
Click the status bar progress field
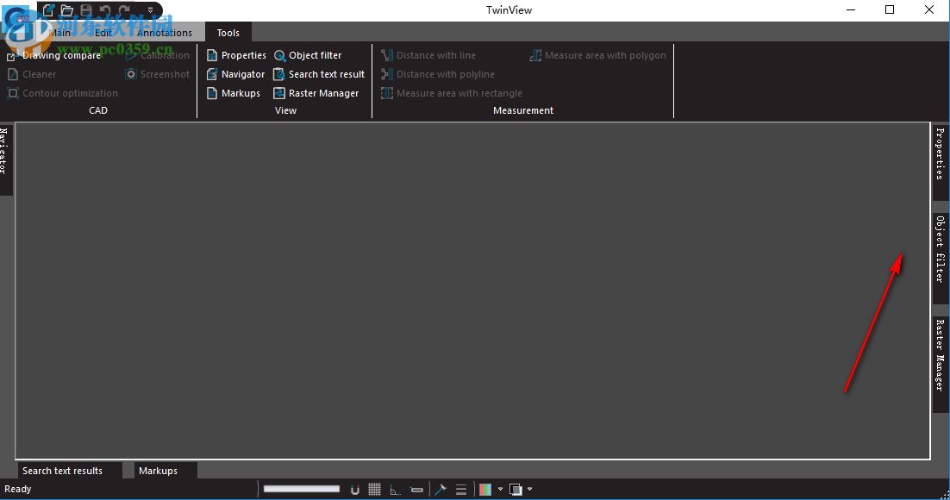tap(301, 489)
